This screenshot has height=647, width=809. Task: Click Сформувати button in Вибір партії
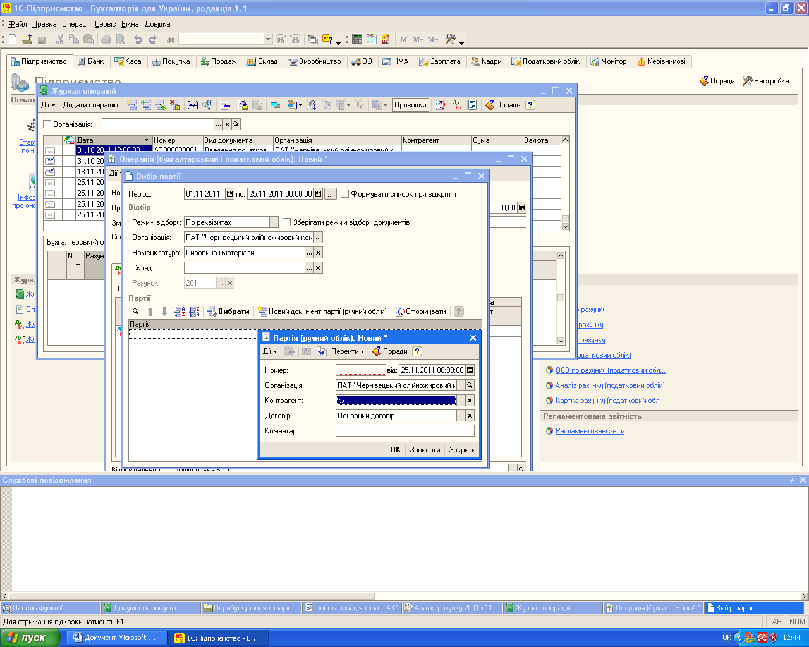tap(421, 311)
